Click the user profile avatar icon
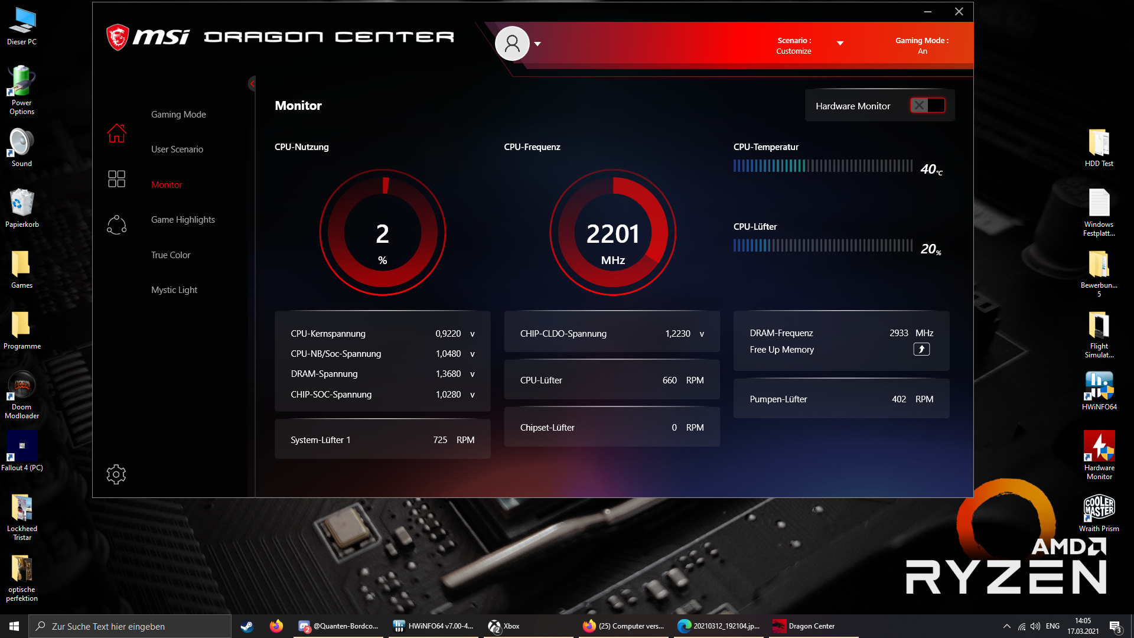This screenshot has height=638, width=1134. pyautogui.click(x=512, y=43)
